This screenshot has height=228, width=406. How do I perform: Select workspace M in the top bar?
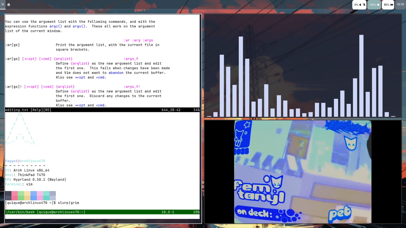(x=3, y=4)
